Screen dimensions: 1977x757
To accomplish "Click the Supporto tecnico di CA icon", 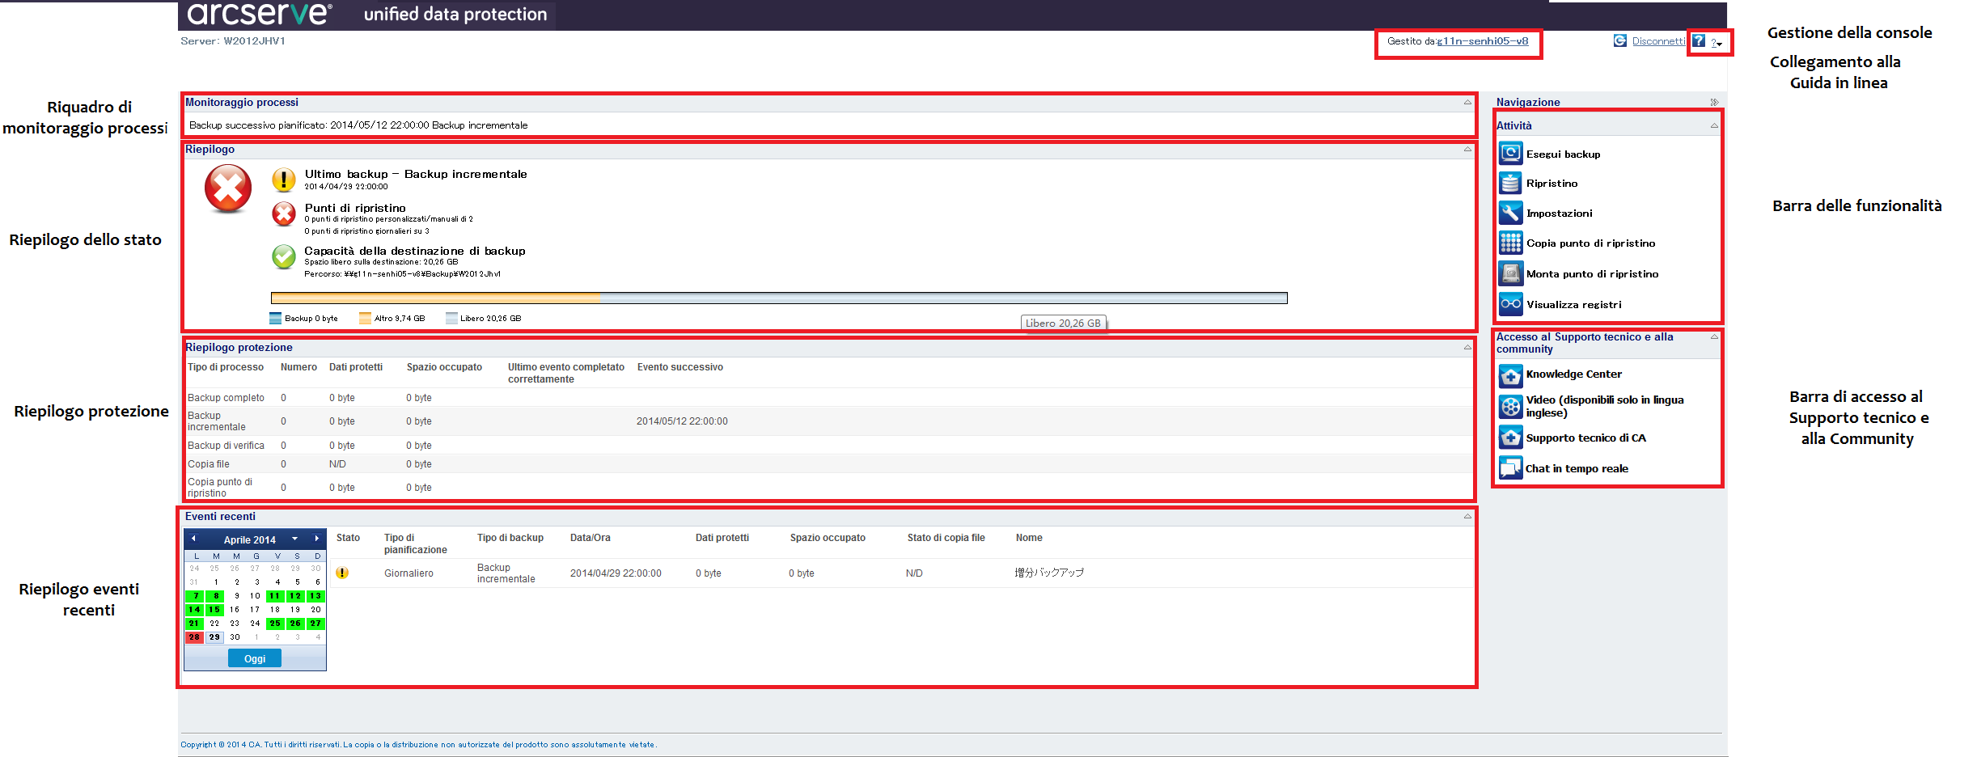I will click(1510, 437).
